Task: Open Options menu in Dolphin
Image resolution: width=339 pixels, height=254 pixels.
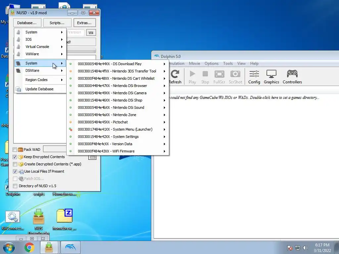Action: click(x=212, y=63)
